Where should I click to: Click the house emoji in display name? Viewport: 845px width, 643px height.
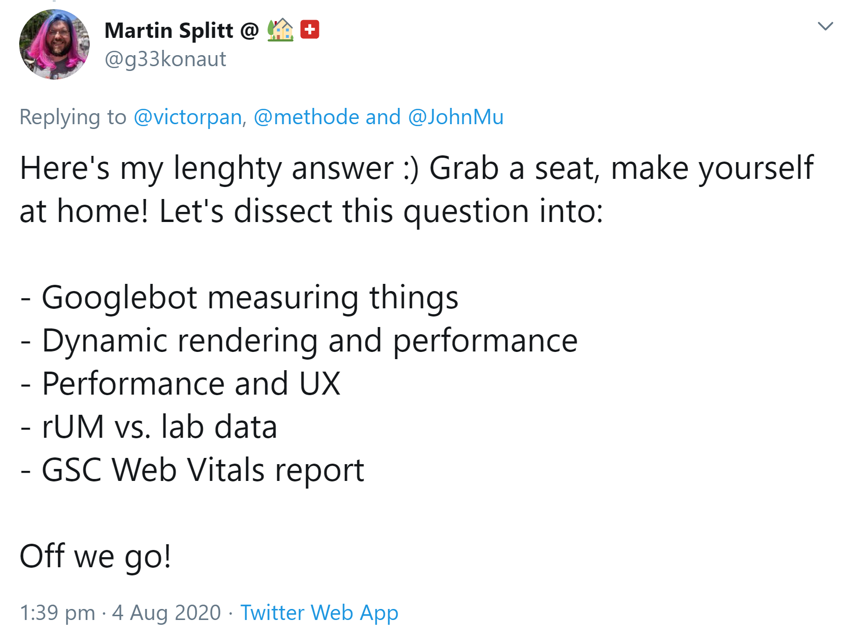(x=281, y=30)
